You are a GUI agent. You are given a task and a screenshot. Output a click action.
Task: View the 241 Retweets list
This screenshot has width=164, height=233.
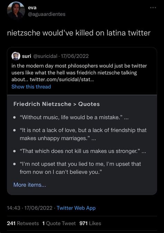pos(23,223)
